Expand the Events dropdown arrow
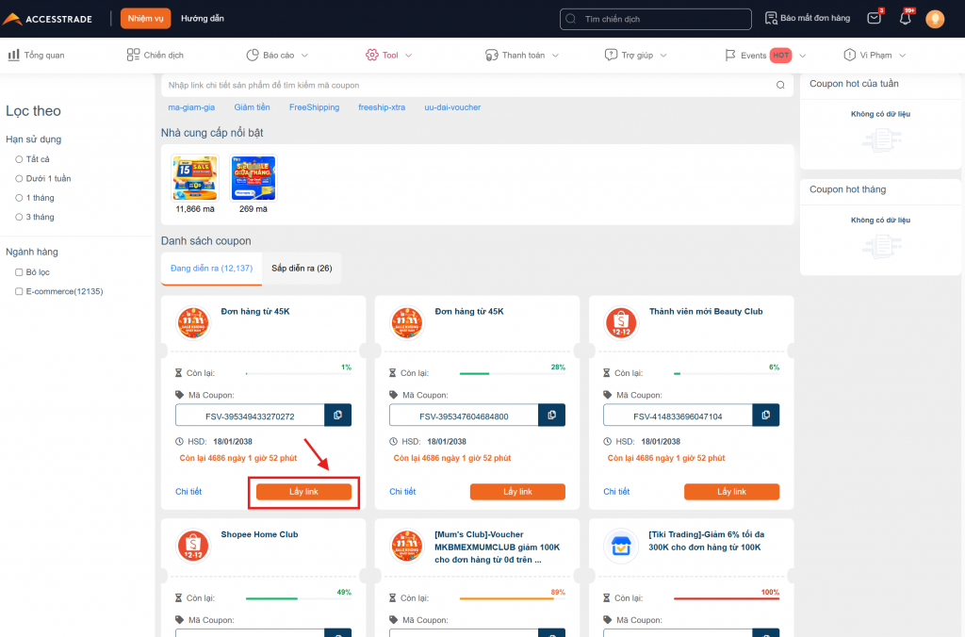965x637 pixels. click(803, 56)
